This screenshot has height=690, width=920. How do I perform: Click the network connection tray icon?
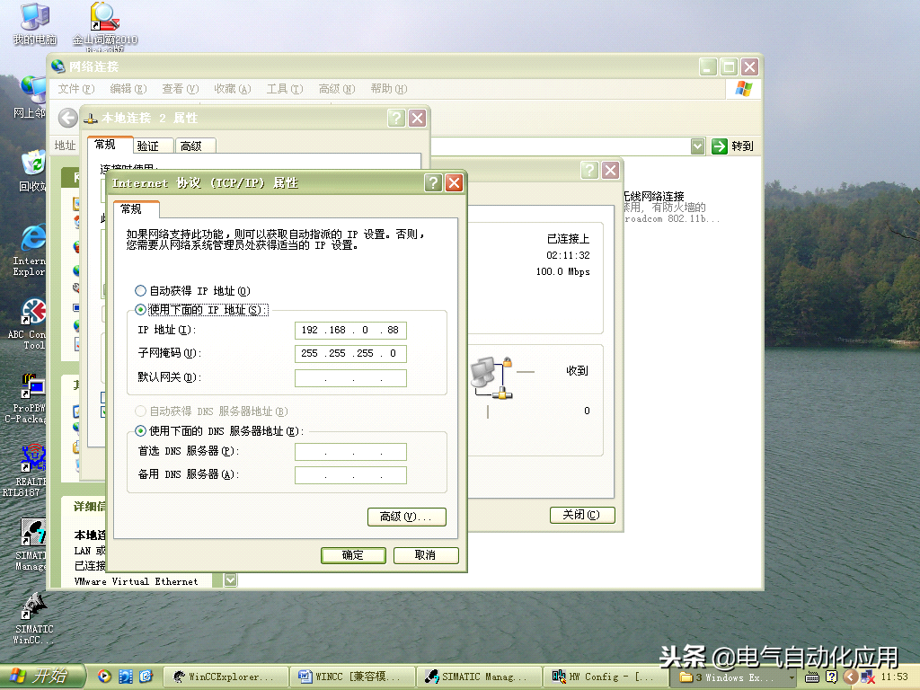(868, 677)
